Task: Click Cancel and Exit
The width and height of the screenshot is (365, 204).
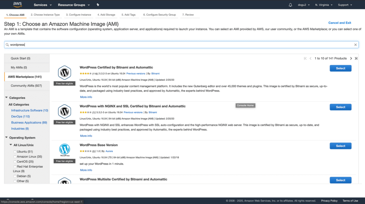Action: click(340, 23)
